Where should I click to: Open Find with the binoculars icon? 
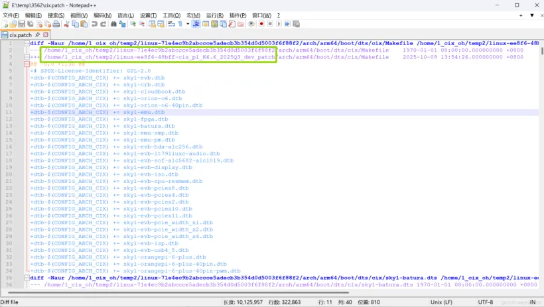click(113, 24)
